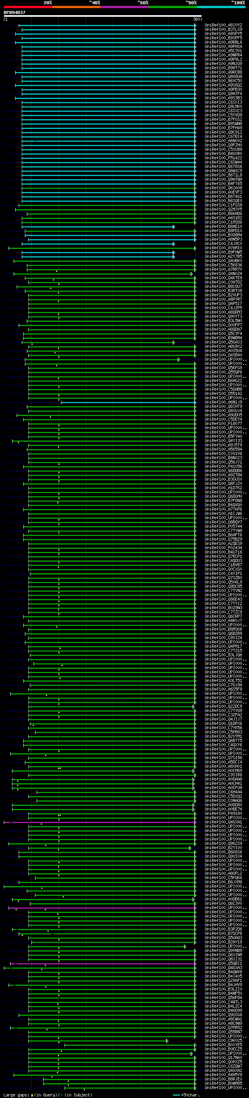Click the UniRef100_A3LT51 entry
This screenshot has width=249, height=1098.
[x=223, y=681]
